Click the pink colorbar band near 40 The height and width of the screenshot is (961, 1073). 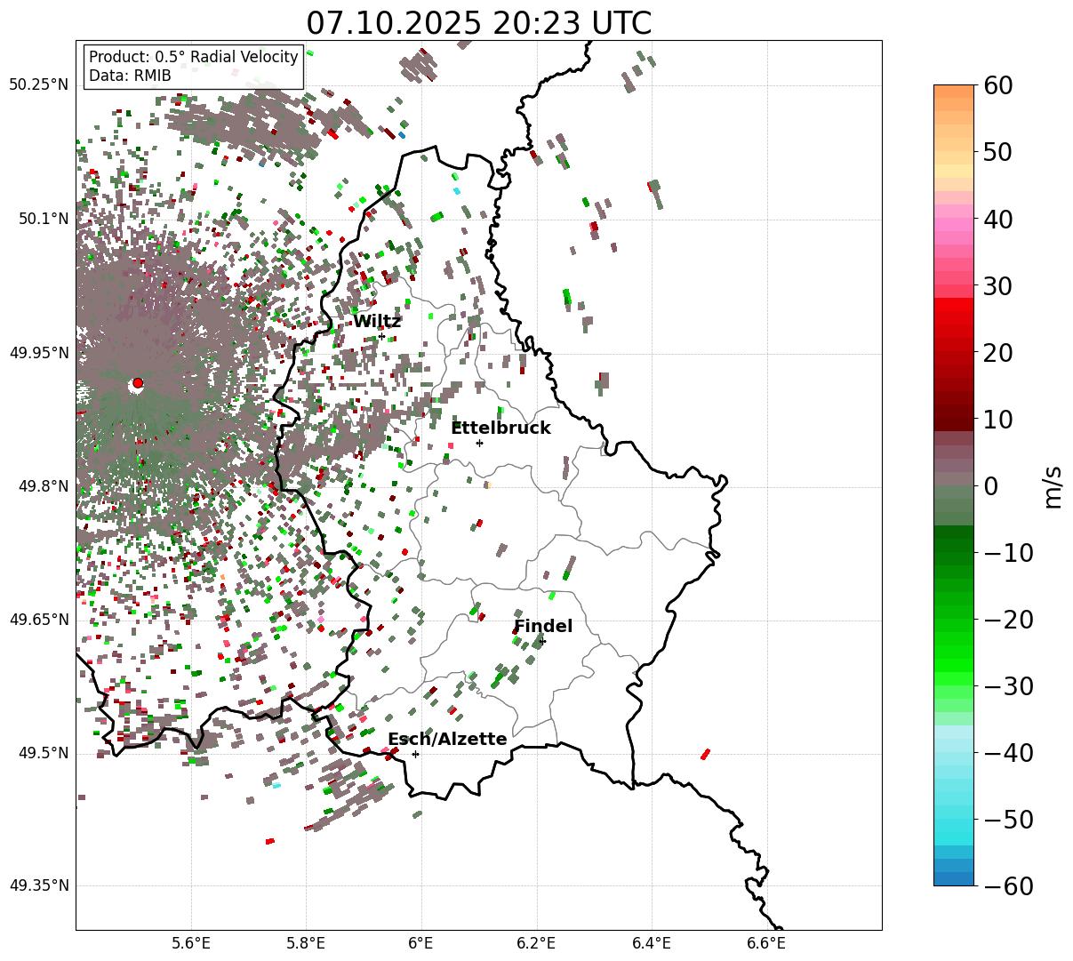pyautogui.click(x=954, y=224)
